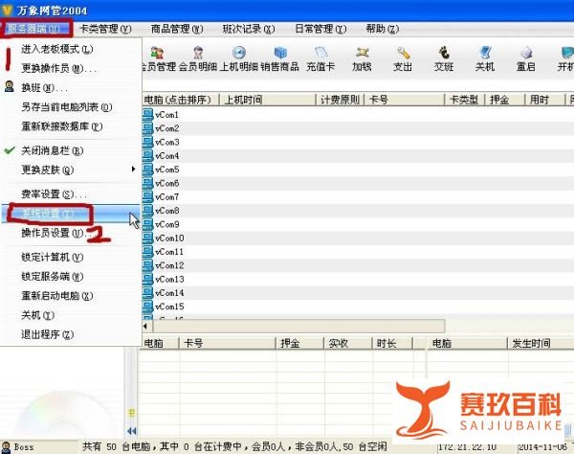This screenshot has width=574, height=454.
Task: Open the 帮助 menu
Action: tap(382, 29)
